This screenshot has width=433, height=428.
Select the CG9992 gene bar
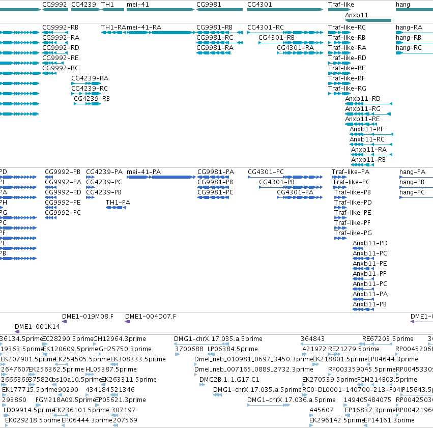(55, 10)
